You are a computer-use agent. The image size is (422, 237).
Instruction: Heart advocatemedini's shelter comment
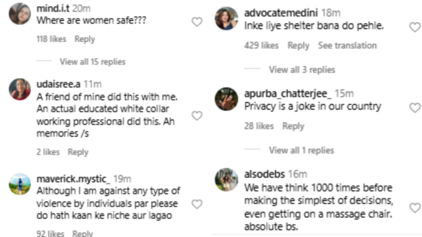(415, 27)
